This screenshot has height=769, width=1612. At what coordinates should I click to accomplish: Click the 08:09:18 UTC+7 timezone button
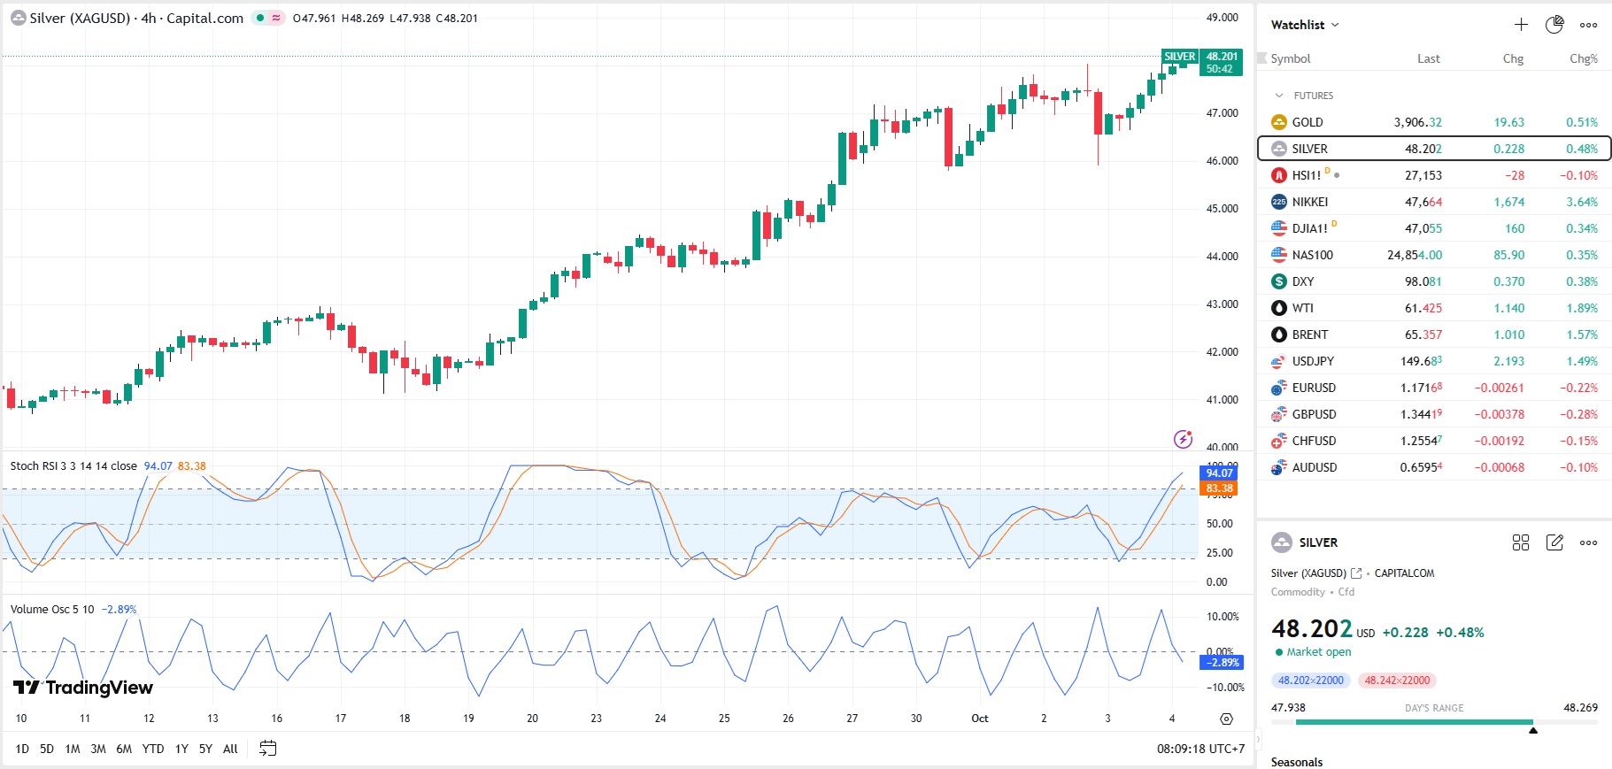click(x=1200, y=749)
